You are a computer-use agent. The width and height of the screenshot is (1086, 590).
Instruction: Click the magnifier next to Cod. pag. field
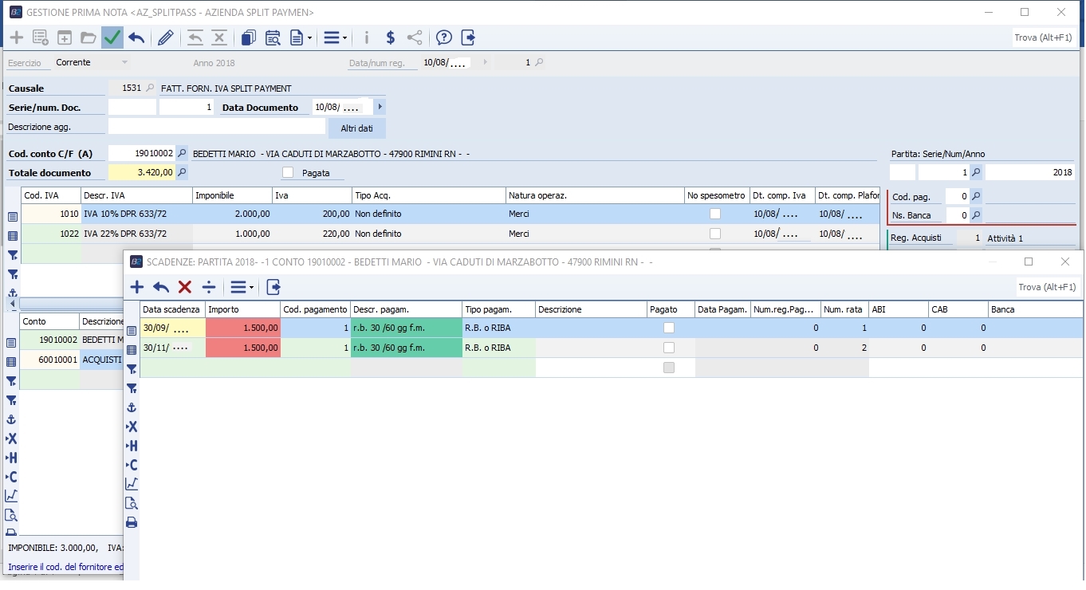tap(976, 196)
